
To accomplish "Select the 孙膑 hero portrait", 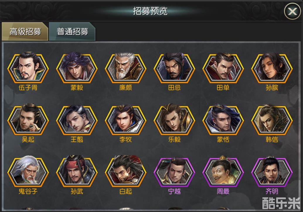I will 272,67.
